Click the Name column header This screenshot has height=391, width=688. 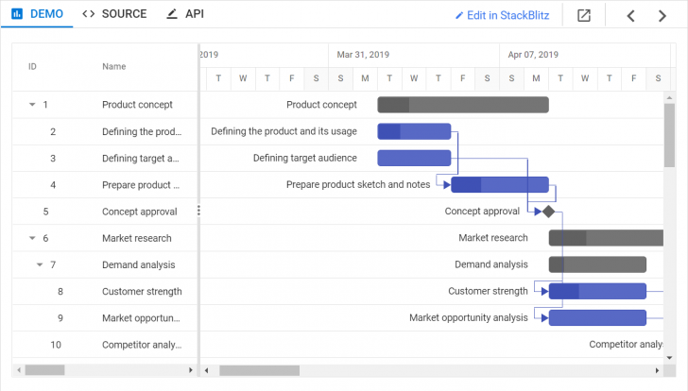click(x=114, y=67)
